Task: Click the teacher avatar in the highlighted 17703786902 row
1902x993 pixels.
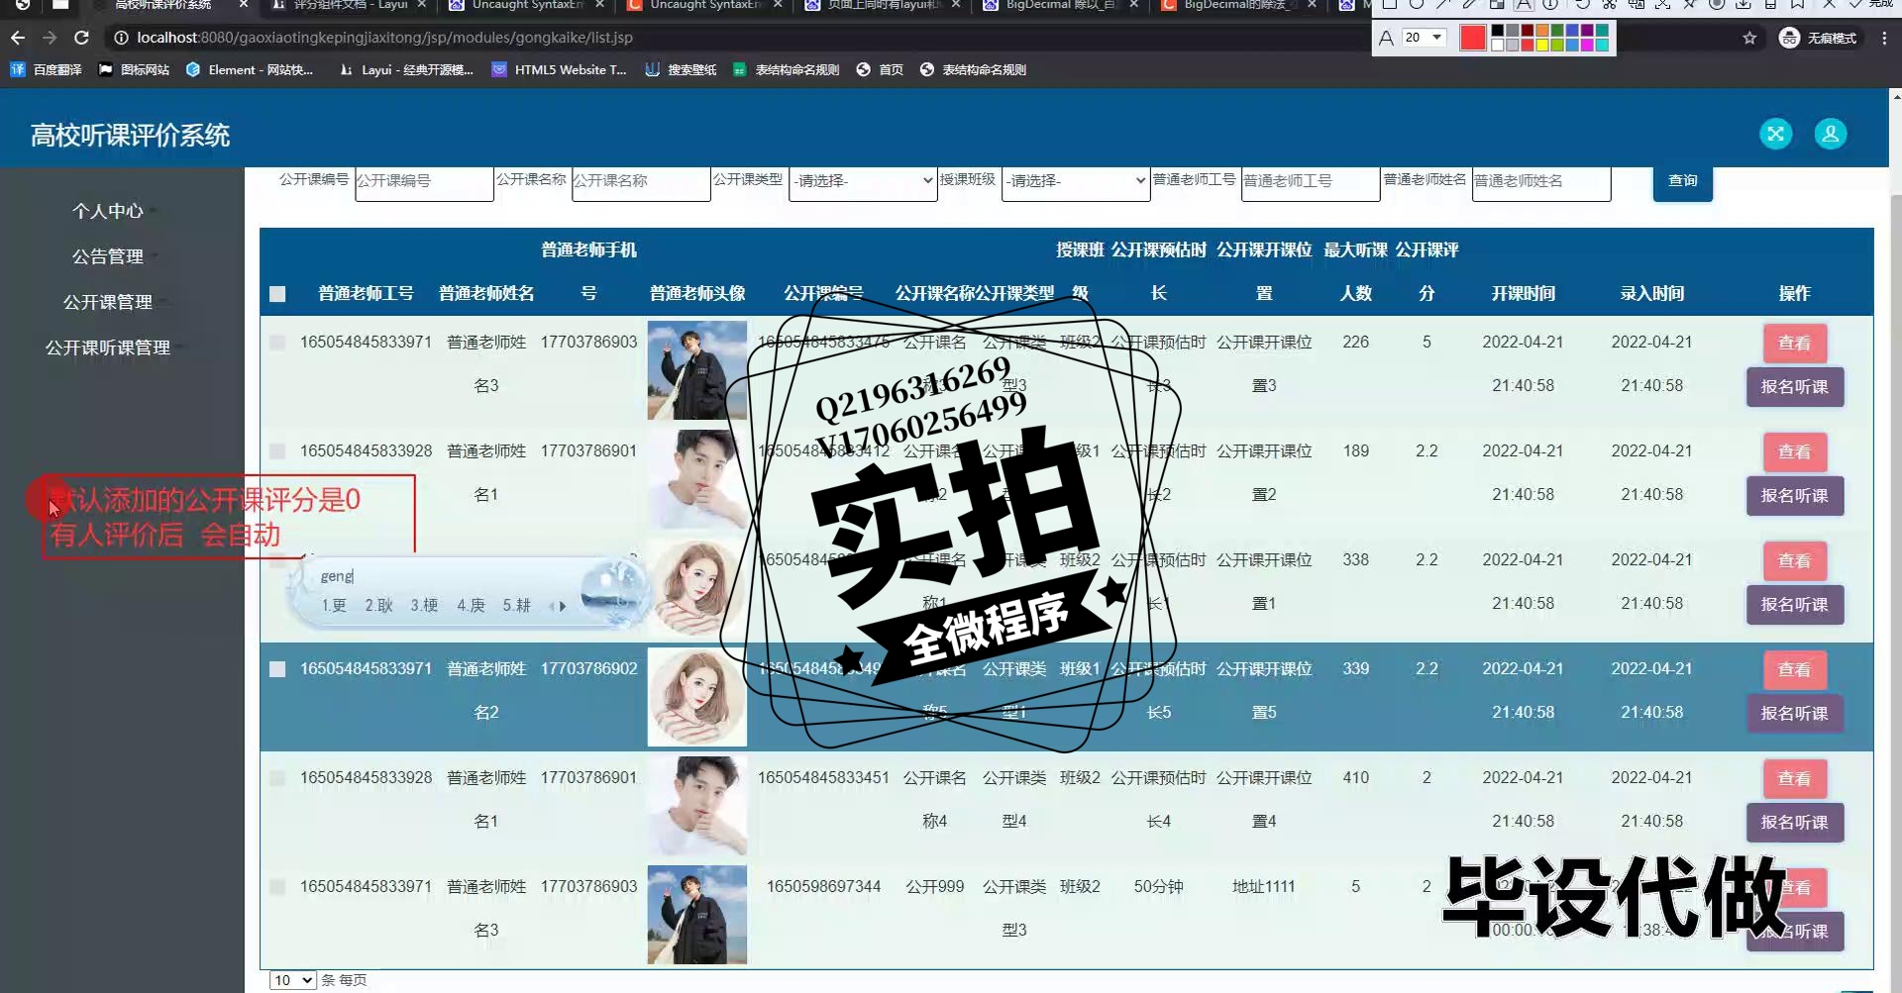Action: [697, 697]
